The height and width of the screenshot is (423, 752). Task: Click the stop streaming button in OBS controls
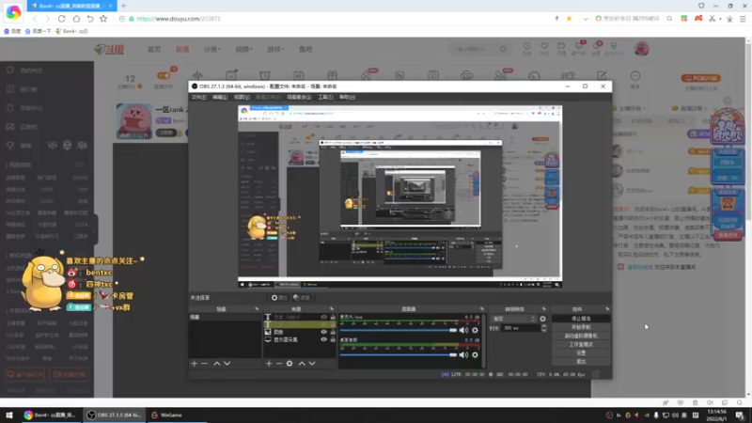coord(581,319)
